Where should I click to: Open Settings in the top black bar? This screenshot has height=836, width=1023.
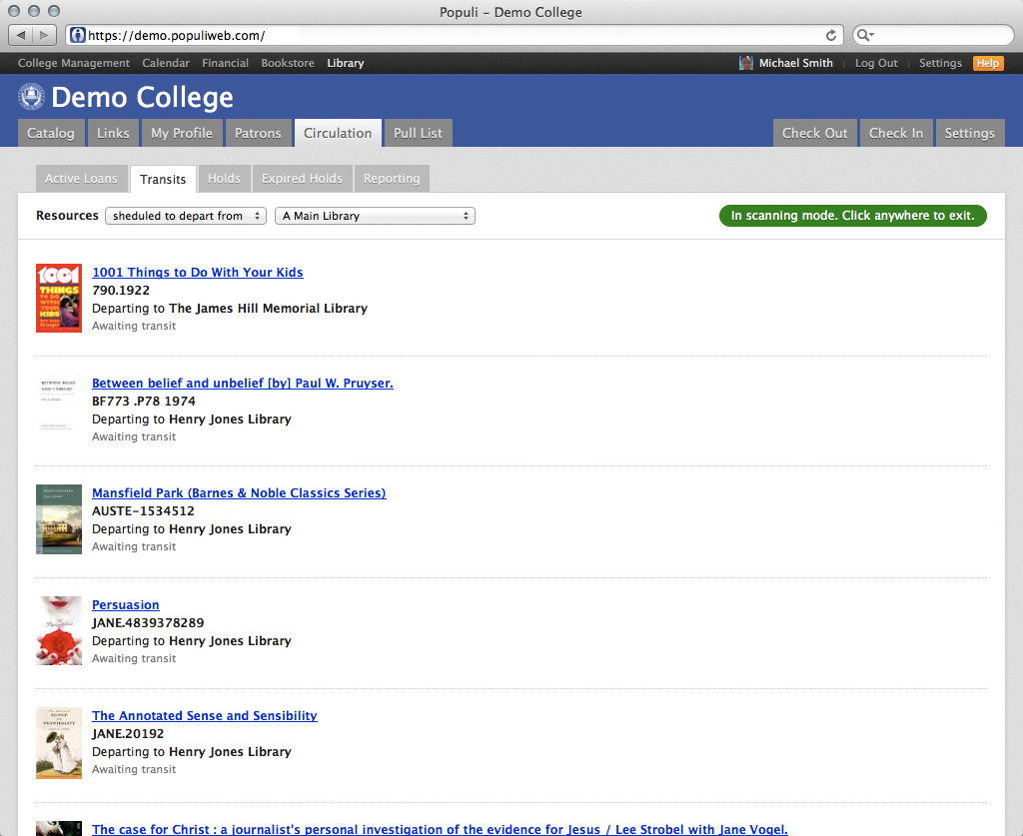click(x=940, y=63)
